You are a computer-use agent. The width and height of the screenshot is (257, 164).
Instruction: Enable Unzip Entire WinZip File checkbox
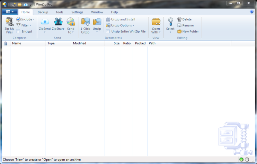(x=108, y=31)
